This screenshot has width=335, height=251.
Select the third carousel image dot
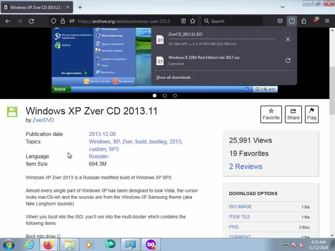coord(175,96)
